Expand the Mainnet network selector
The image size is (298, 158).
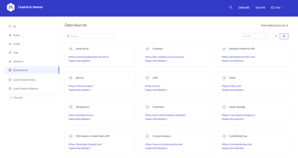tap(31, 98)
